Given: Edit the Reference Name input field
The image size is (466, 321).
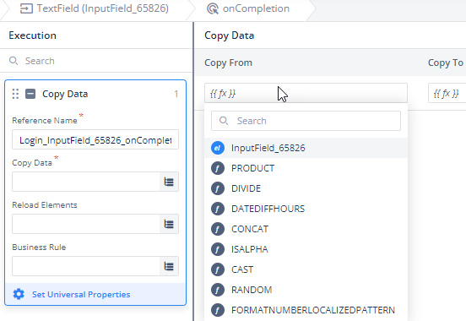Looking at the screenshot, I should 95,139.
